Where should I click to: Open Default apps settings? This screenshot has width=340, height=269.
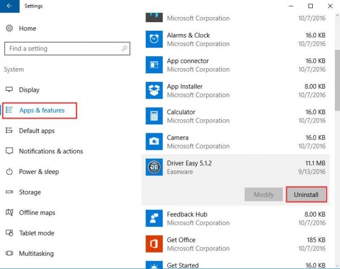coord(37,131)
